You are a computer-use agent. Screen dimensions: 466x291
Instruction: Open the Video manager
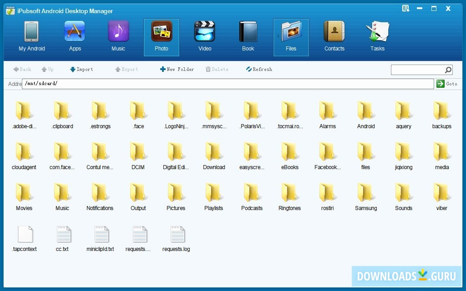(x=204, y=36)
